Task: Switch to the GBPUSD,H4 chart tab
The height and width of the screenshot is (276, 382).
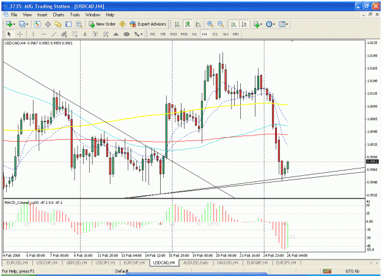Action: tap(76, 263)
